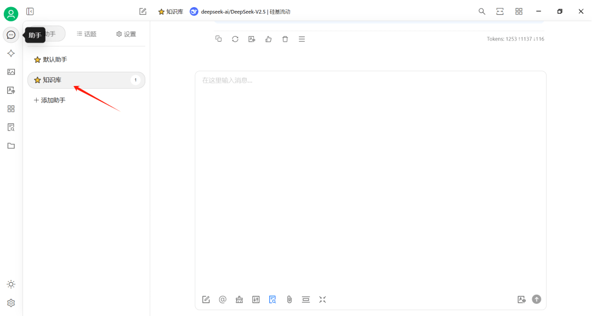Open the knowledge base page in left sidebar
This screenshot has width=597, height=316.
point(11,127)
